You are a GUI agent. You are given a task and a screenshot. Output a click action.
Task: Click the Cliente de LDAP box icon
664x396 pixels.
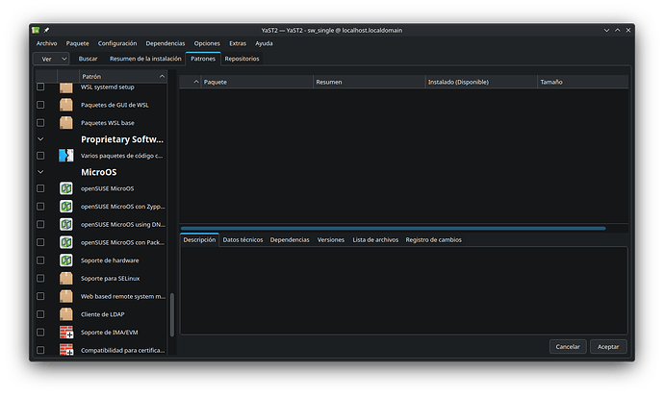coord(66,314)
